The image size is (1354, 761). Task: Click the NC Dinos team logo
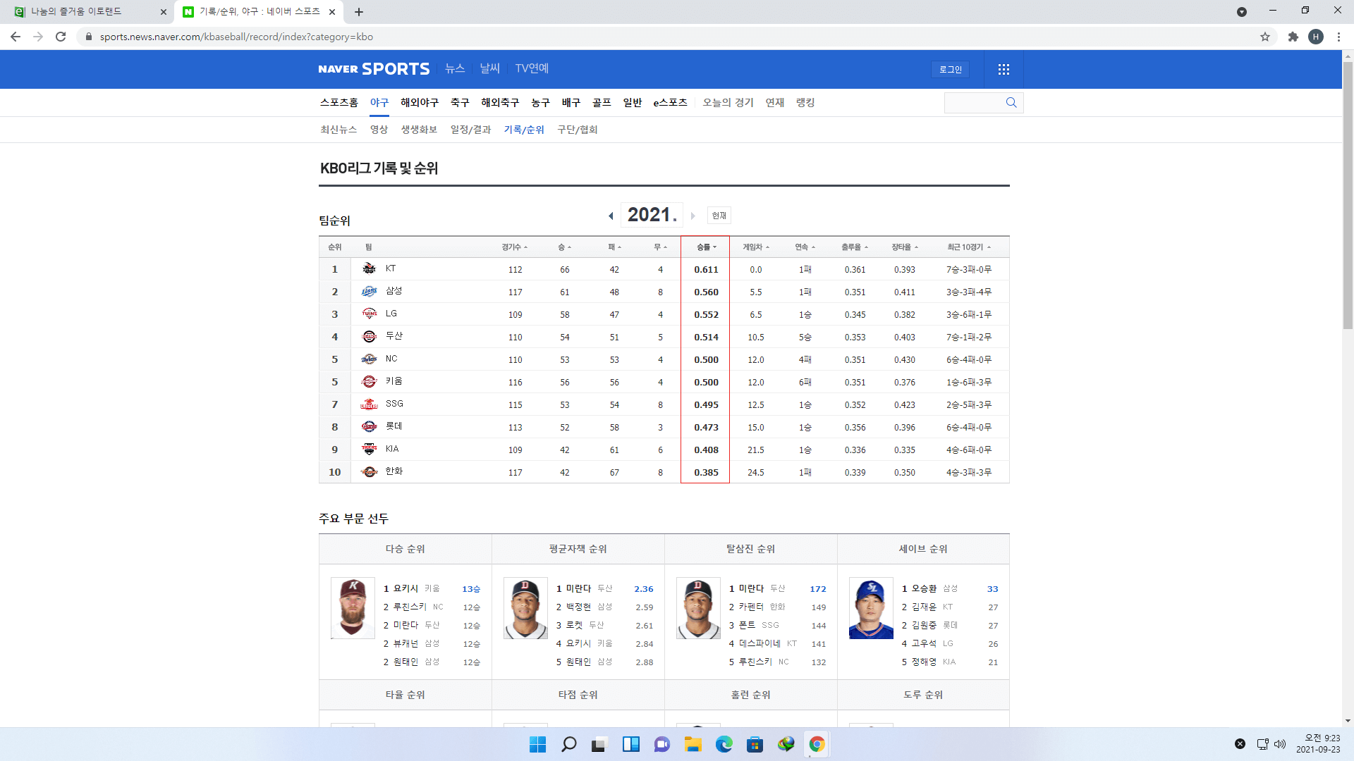coord(369,359)
